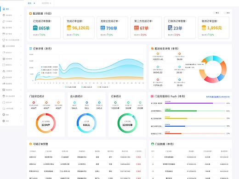Click the pink icon before 门店充值排行 Top5

click(x=152, y=96)
